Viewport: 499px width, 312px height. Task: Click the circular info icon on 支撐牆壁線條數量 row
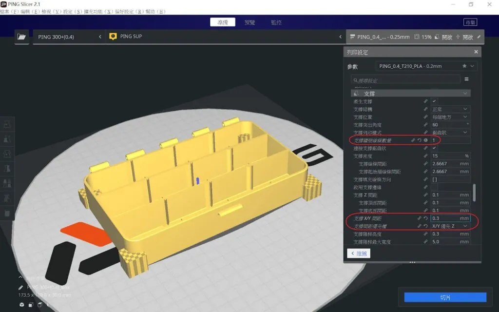(x=425, y=140)
